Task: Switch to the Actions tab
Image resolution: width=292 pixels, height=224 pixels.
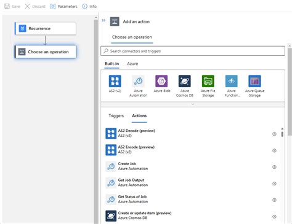Action: (139, 116)
